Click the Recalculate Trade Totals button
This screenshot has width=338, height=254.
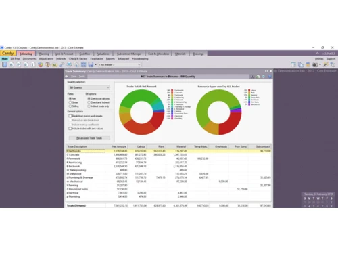tap(89, 138)
